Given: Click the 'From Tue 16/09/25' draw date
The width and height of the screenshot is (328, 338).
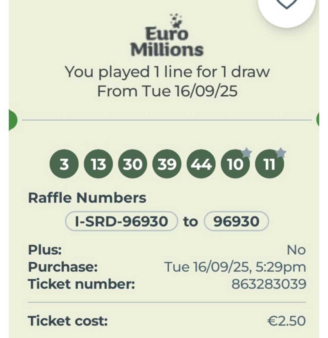Looking at the screenshot, I should [167, 91].
